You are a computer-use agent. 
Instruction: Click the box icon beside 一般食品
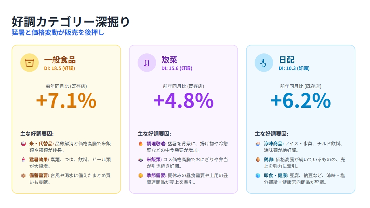(30, 63)
